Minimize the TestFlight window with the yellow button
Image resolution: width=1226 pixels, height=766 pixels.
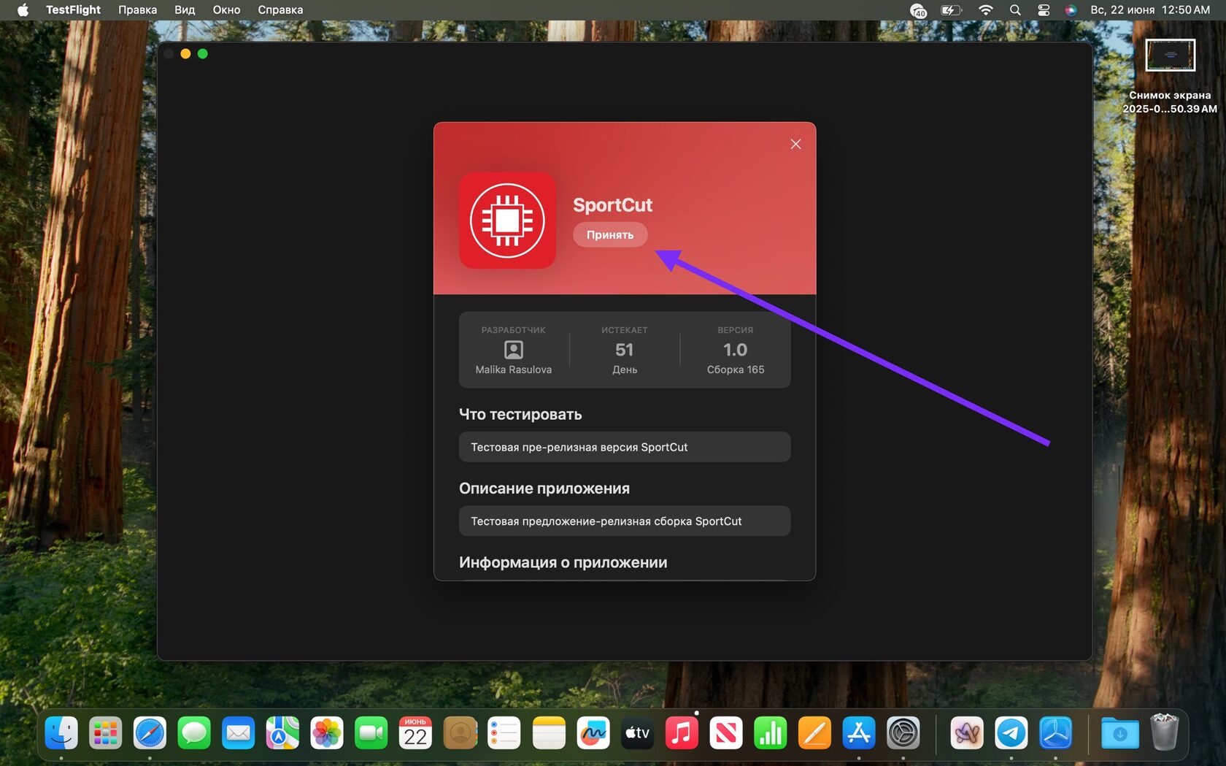185,53
